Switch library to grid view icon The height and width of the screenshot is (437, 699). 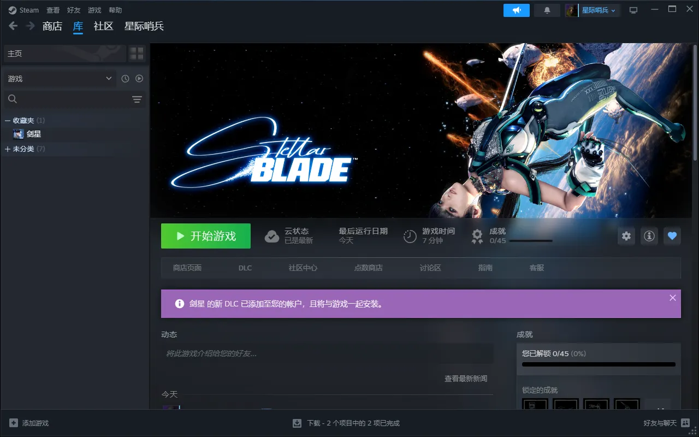point(137,54)
